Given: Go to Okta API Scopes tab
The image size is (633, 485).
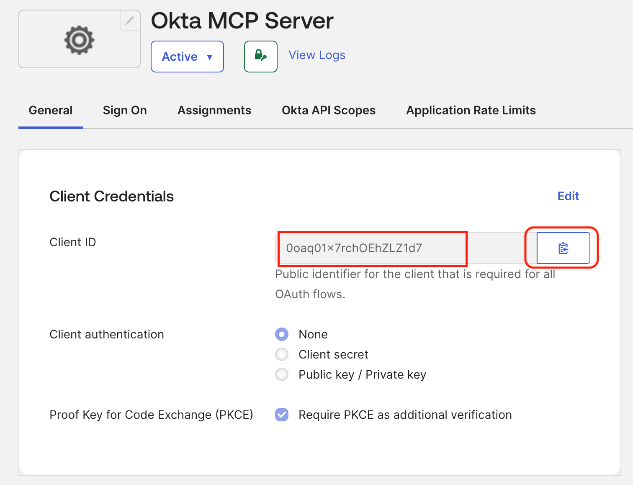Looking at the screenshot, I should pyautogui.click(x=329, y=111).
